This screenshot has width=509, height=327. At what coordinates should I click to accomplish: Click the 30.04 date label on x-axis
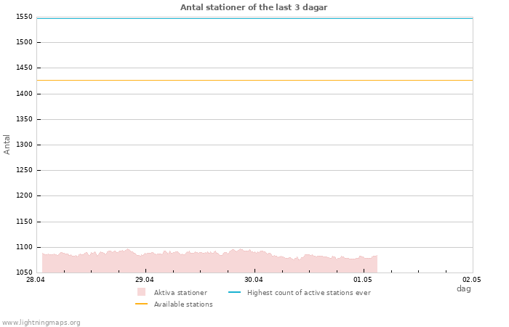click(x=254, y=280)
